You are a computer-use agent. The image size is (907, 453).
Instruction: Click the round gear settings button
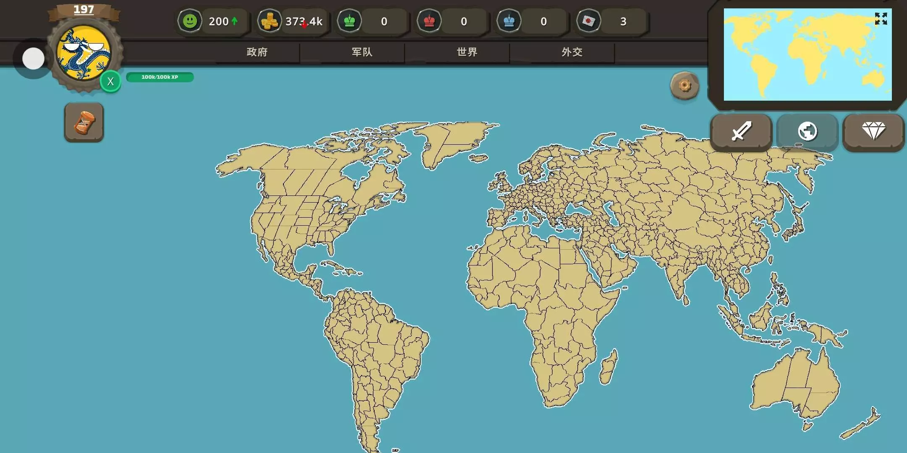(x=684, y=86)
